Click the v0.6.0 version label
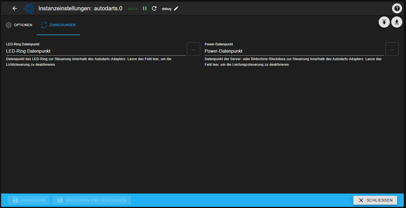The height and width of the screenshot is (208, 406). coord(132,9)
